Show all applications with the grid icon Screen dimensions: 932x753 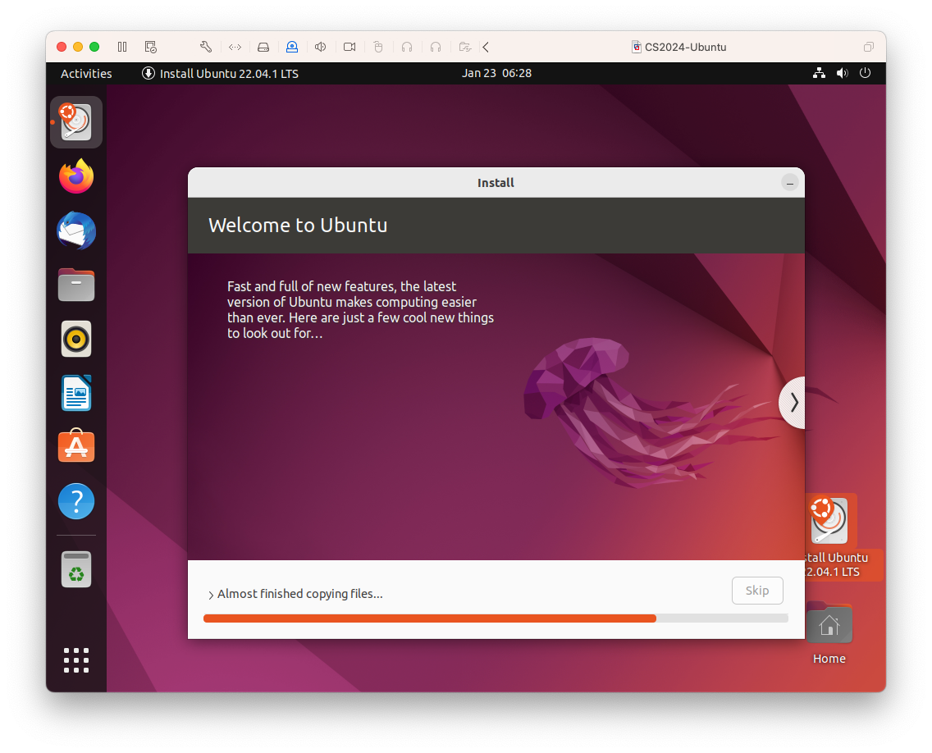[x=75, y=659]
